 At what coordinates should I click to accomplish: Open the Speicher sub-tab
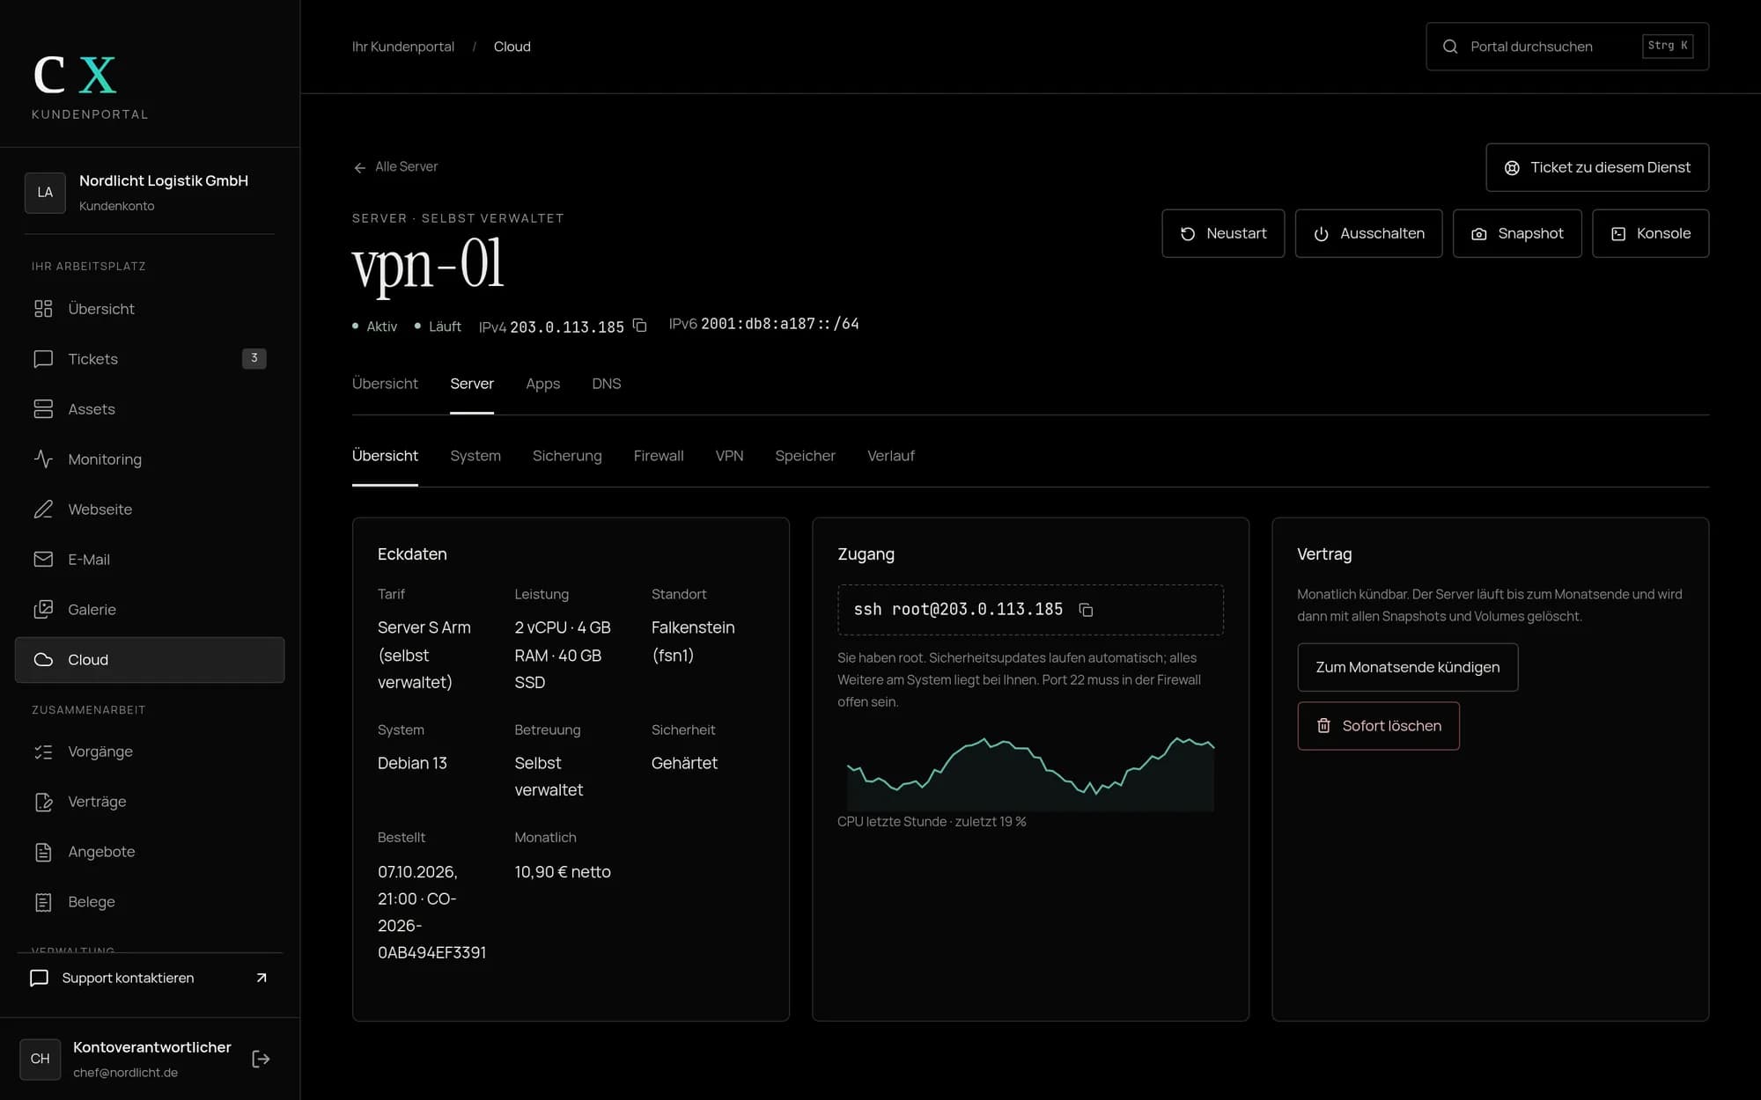[805, 456]
